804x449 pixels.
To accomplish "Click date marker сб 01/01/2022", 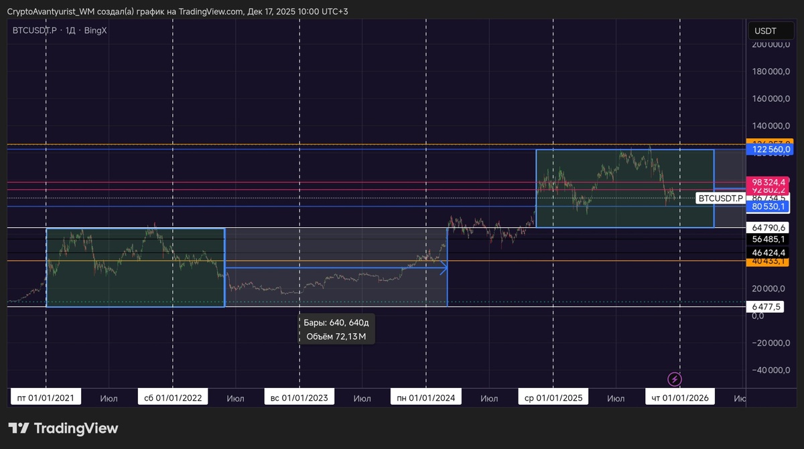I will coord(173,398).
